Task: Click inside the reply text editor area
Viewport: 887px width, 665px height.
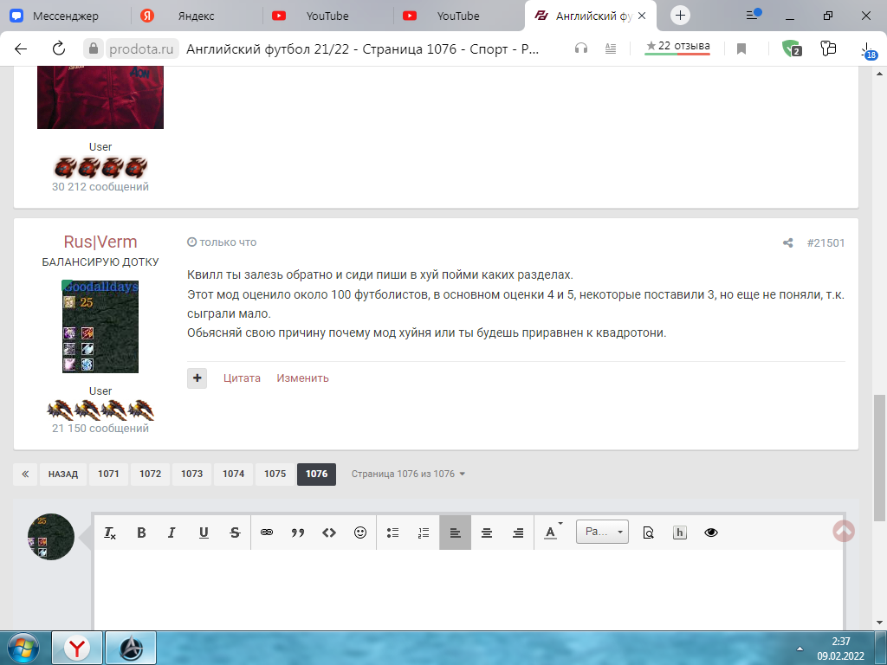Action: (468, 589)
